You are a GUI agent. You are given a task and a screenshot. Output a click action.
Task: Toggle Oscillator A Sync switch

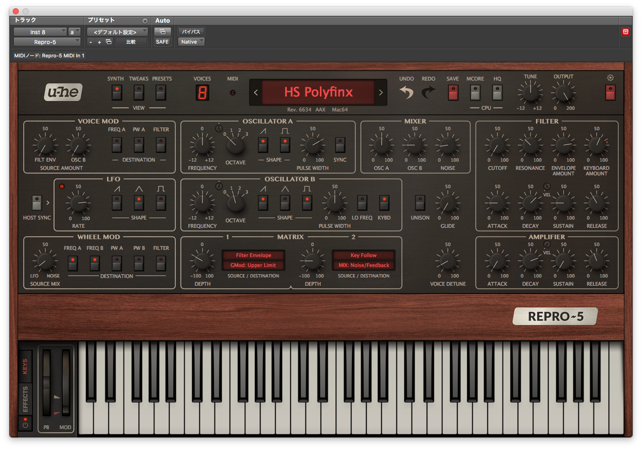tap(340, 145)
